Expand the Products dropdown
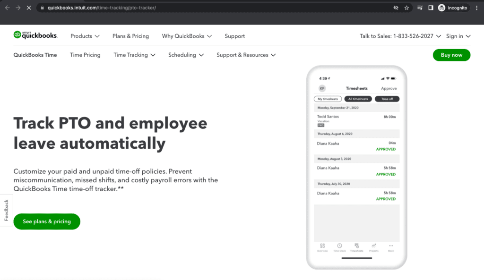Image resolution: width=484 pixels, height=280 pixels. pyautogui.click(x=85, y=36)
